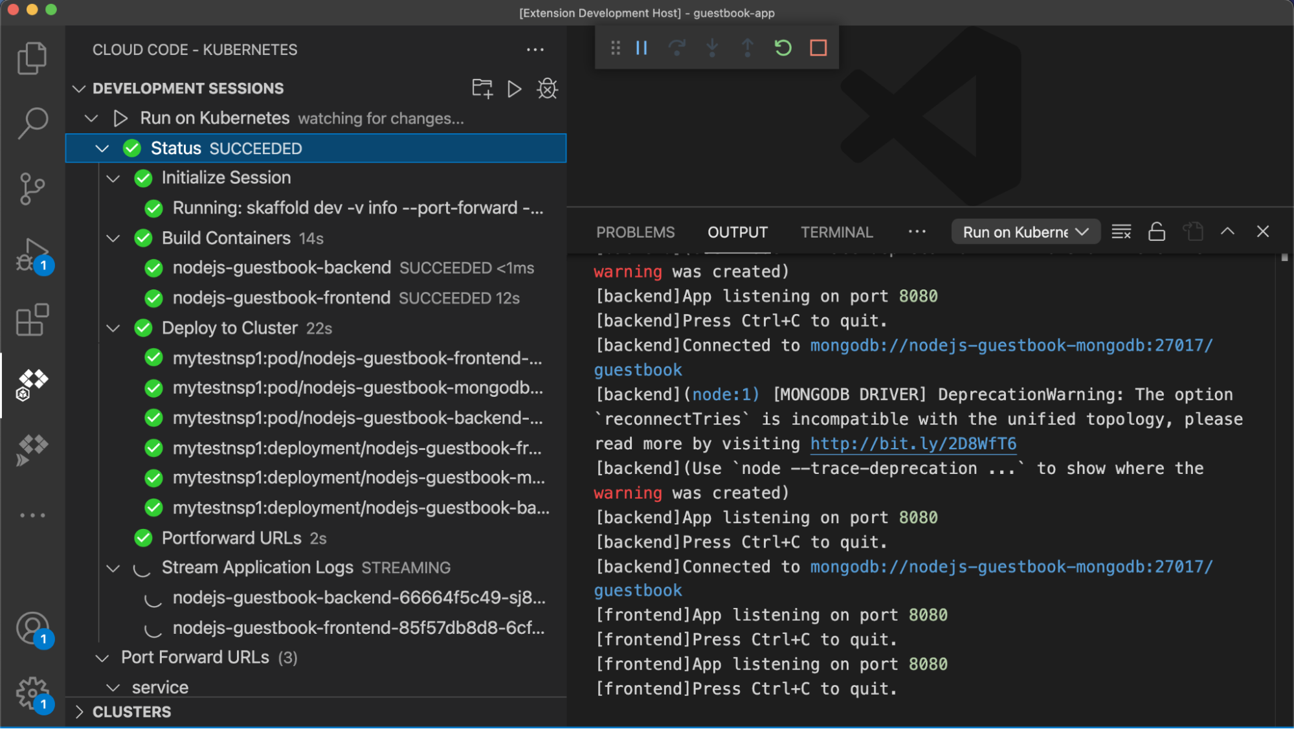Screen dimensions: 1294x729
Task: Restart the debug session
Action: tap(783, 48)
